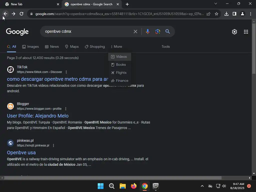Click the pinkwax.pl site name
This screenshot has width=256, height=192.
point(25,140)
